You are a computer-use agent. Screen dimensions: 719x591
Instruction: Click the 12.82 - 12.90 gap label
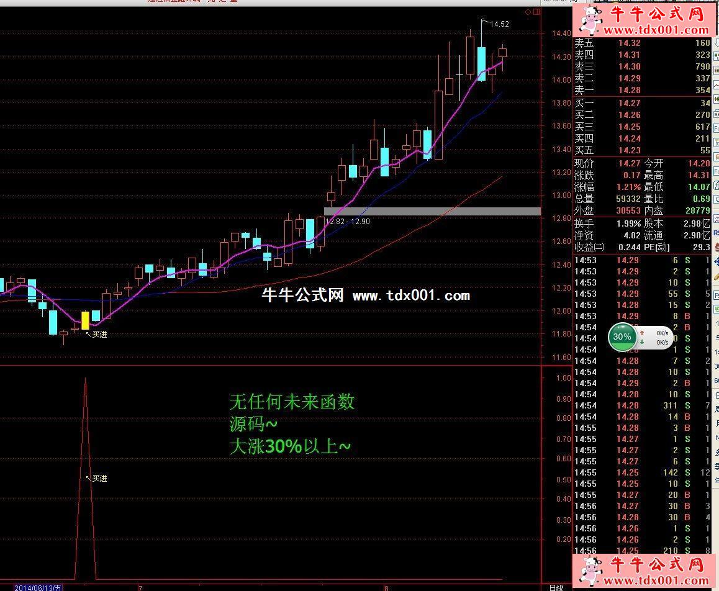pos(348,222)
